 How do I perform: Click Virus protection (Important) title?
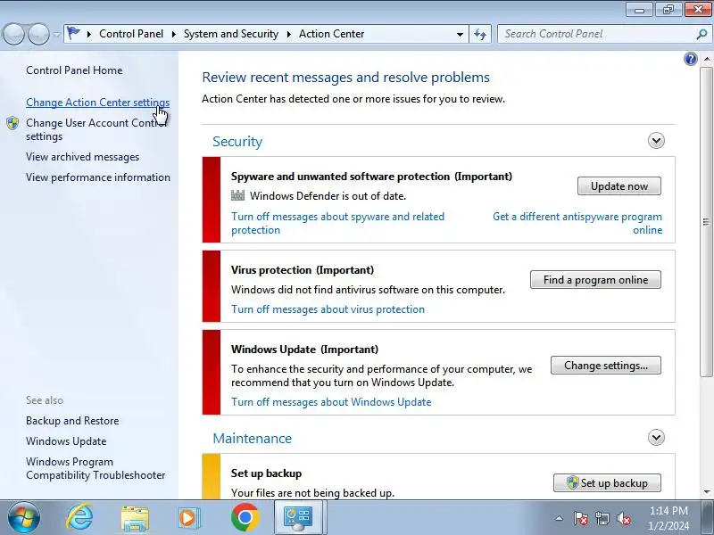303,270
